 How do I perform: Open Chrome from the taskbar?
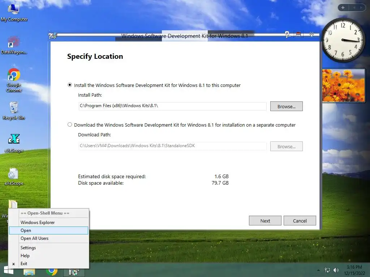(52, 271)
